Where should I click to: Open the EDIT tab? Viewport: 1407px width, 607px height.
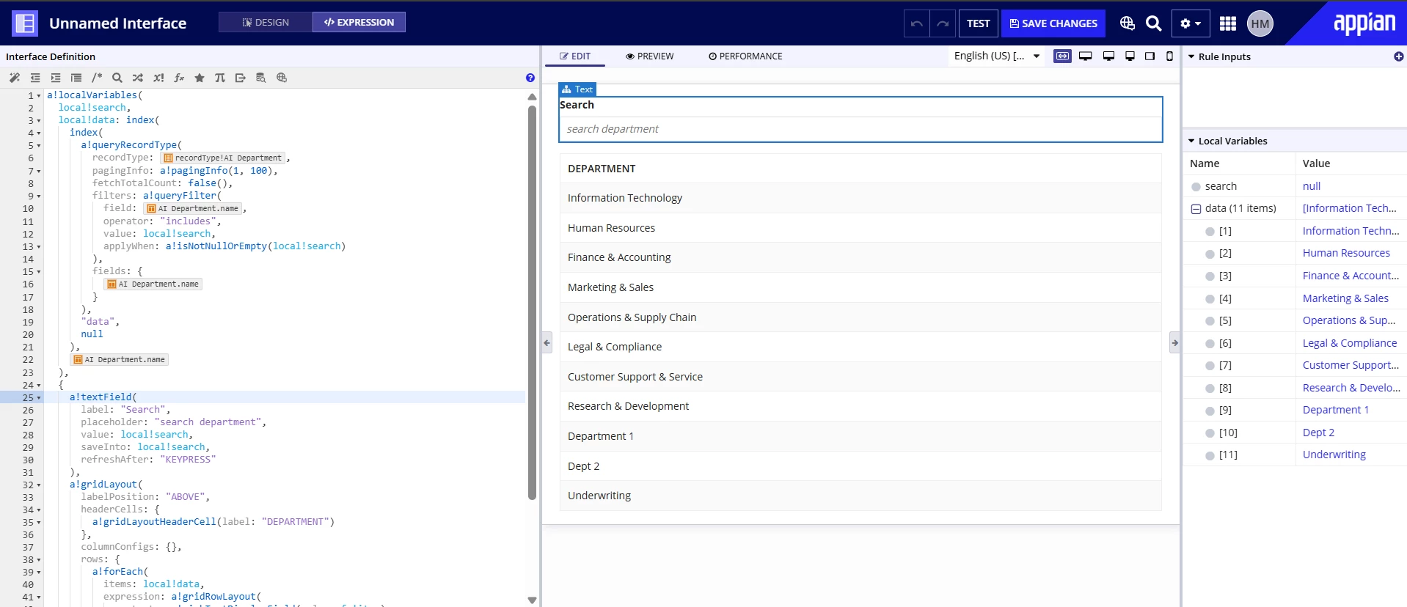point(574,56)
